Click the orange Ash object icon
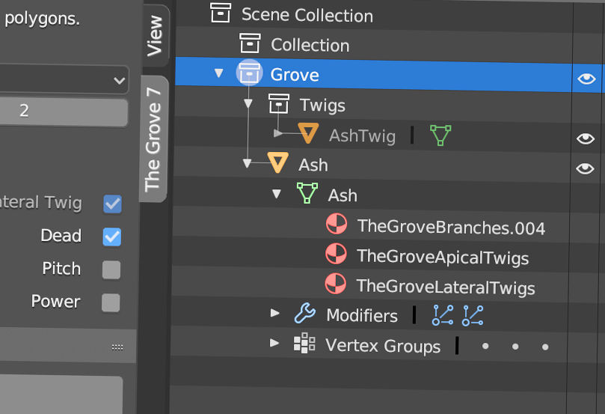 [x=277, y=162]
